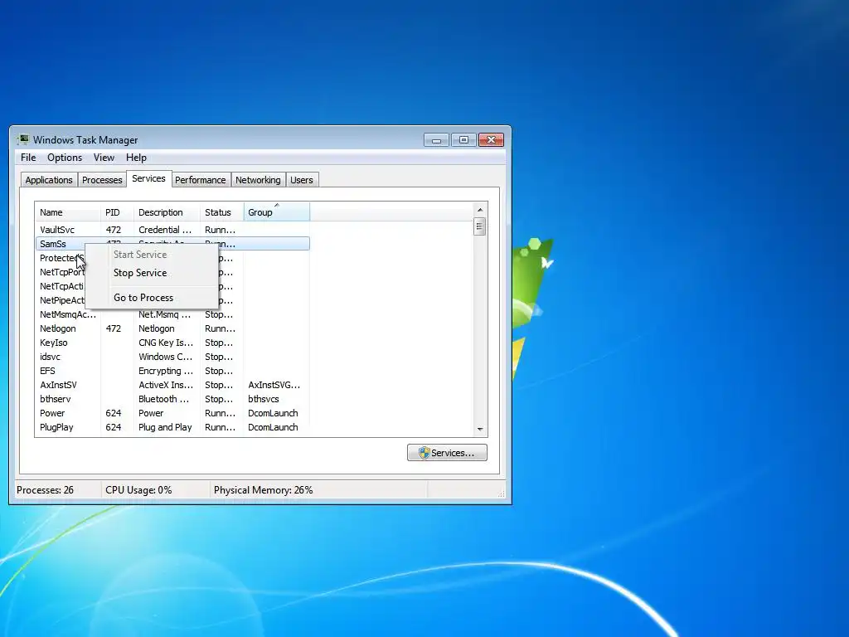Select the NetMsmqAc... service row

click(172, 314)
